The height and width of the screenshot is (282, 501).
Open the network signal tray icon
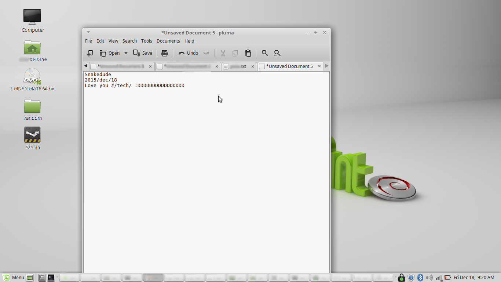tap(439, 278)
